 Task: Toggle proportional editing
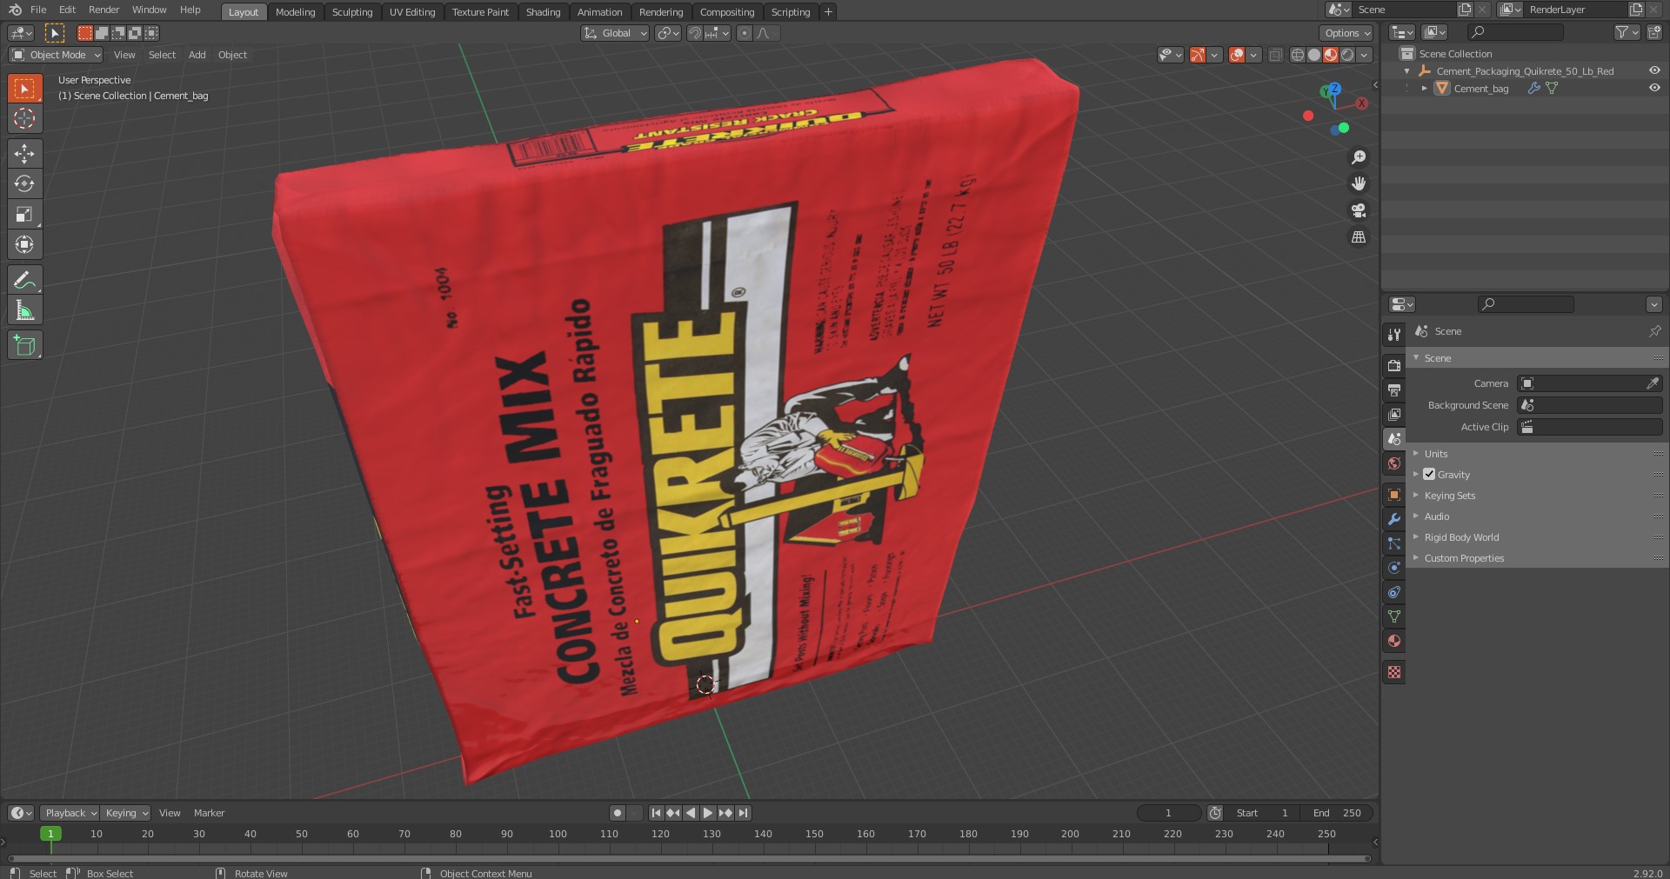tap(744, 33)
